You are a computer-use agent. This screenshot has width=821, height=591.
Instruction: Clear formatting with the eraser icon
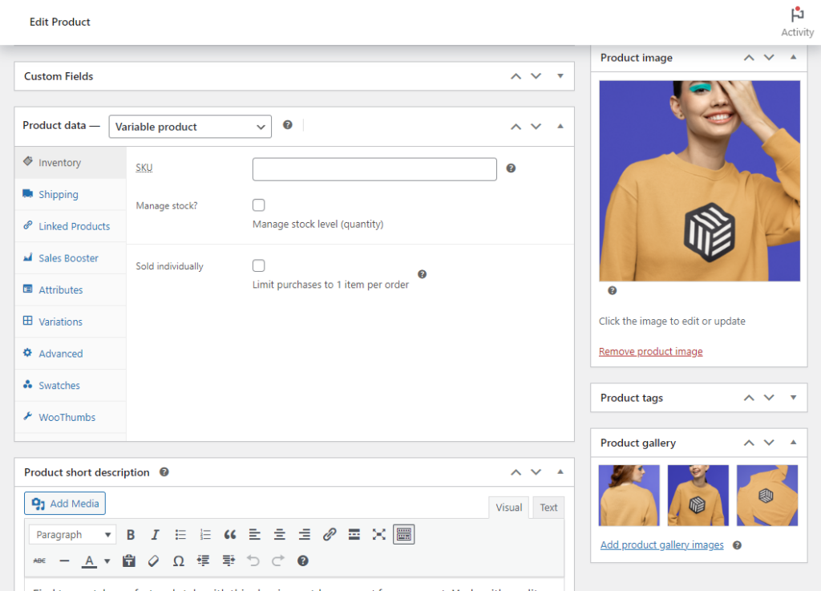pos(153,561)
